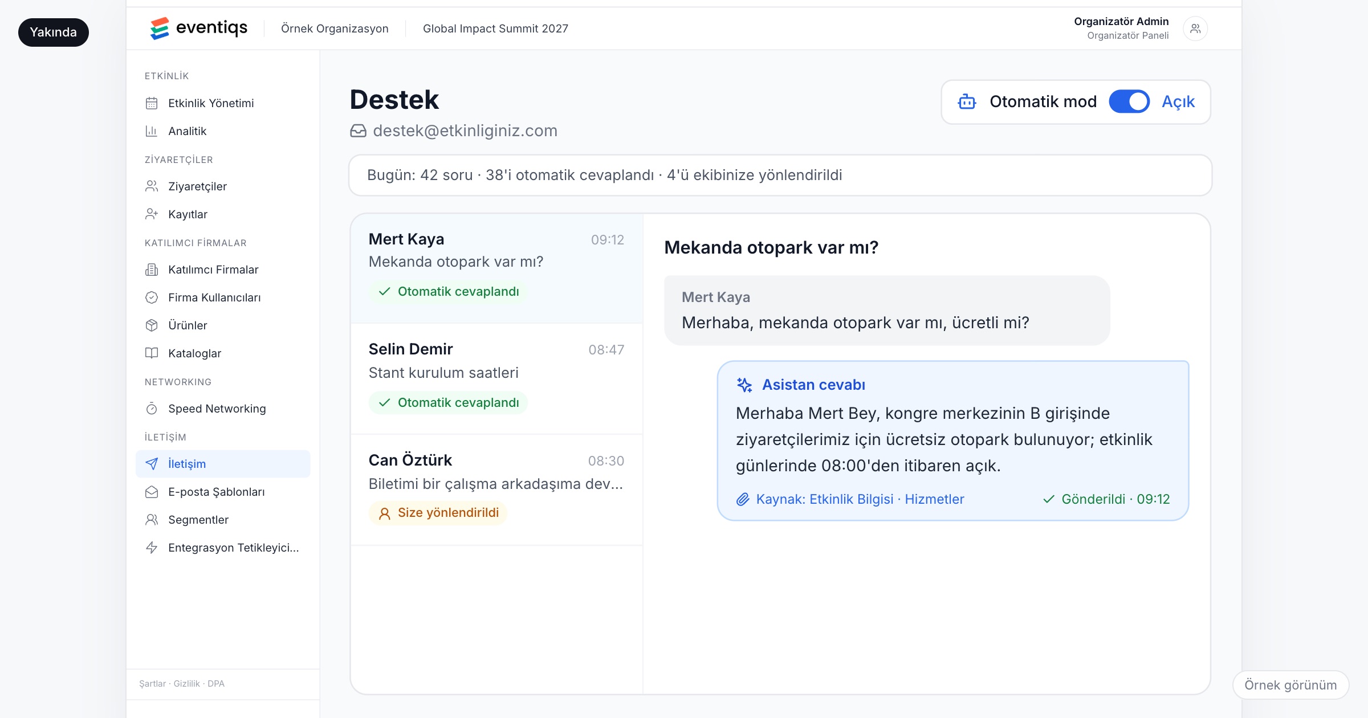
Task: Click the Yakında badge
Action: click(54, 32)
